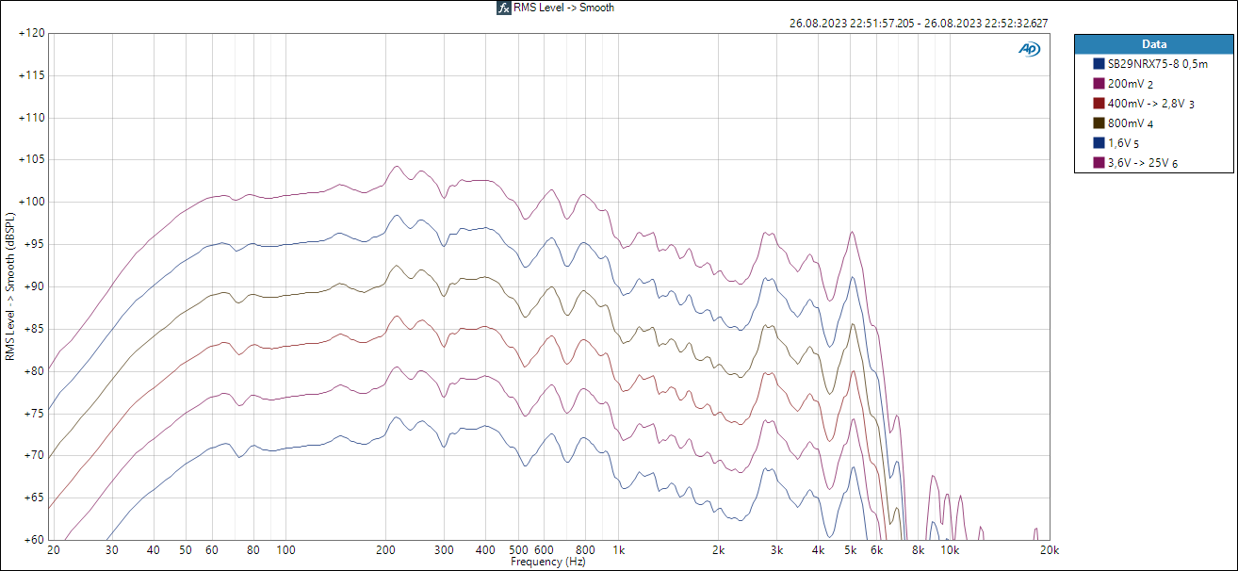Click the 10k frequency tick label
1238x571 pixels.
pyautogui.click(x=950, y=550)
